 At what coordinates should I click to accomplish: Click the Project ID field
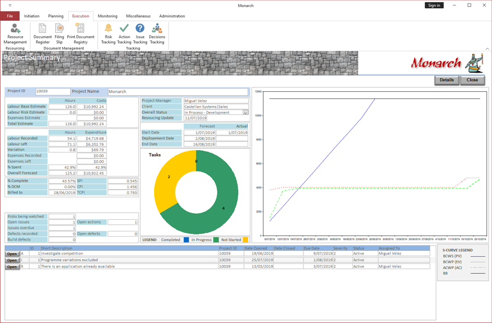[x=52, y=91]
